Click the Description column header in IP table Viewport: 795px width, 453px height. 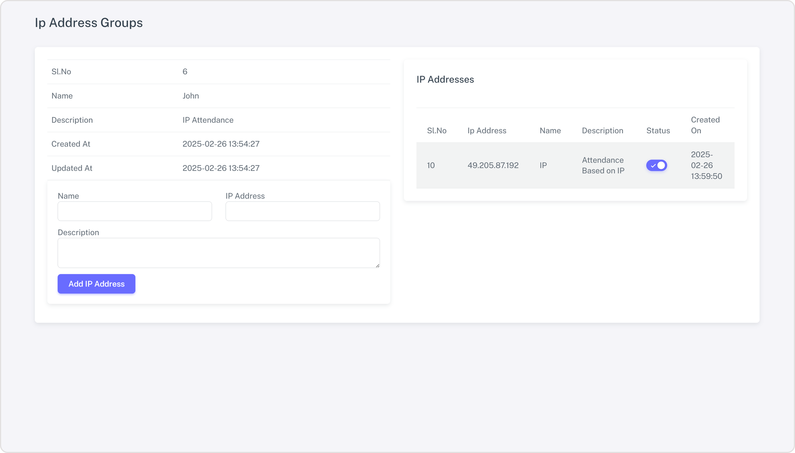point(603,131)
